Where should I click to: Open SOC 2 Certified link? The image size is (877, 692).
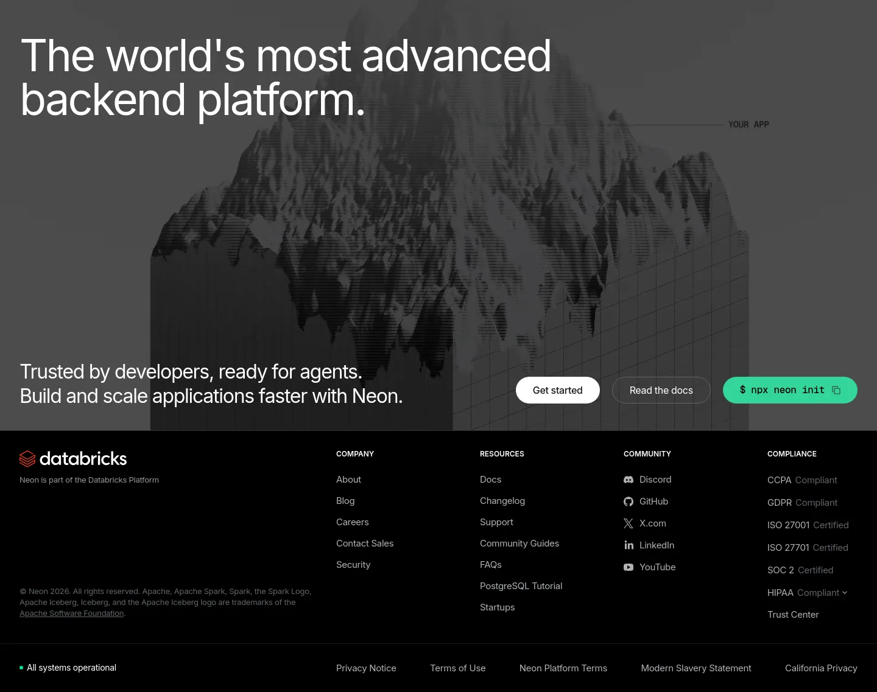click(800, 570)
